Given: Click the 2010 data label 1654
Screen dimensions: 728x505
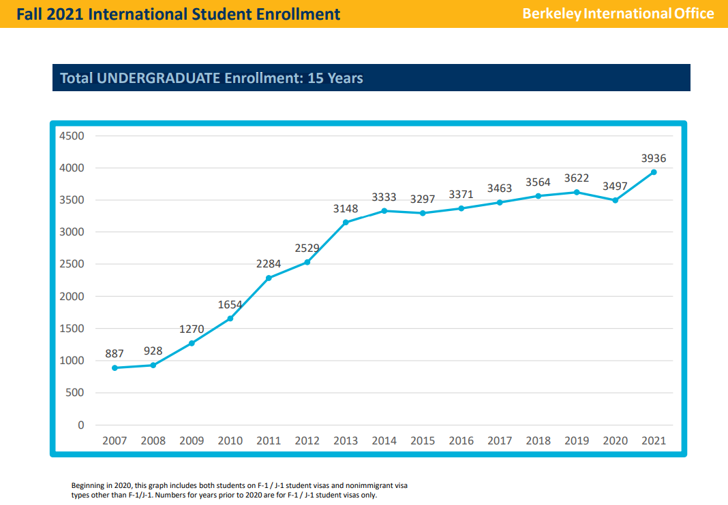Looking at the screenshot, I should click(230, 305).
